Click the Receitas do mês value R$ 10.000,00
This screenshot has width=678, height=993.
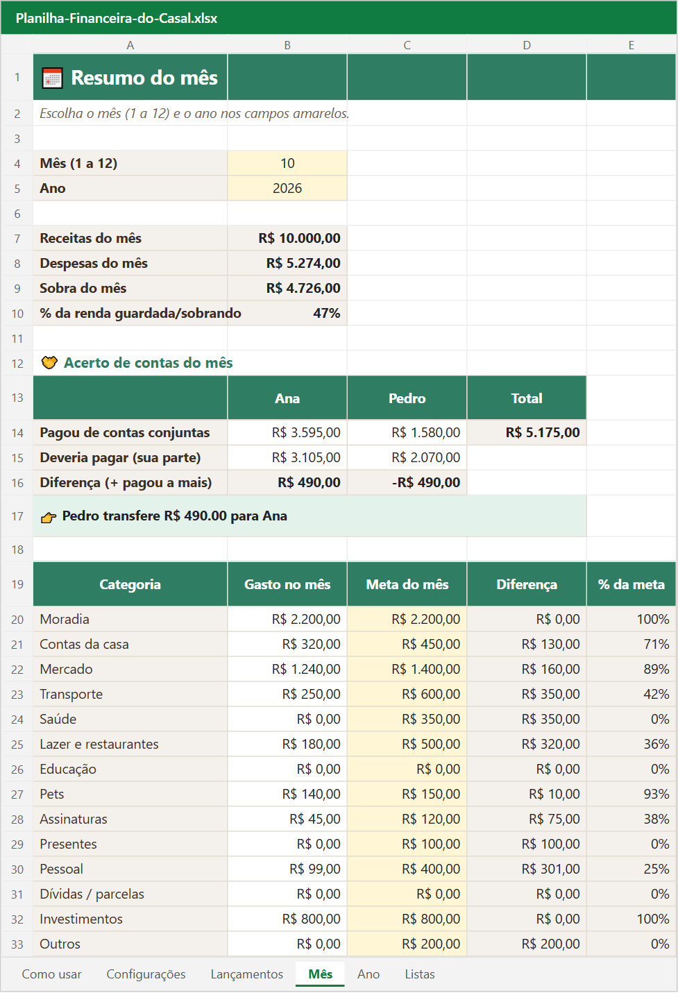point(287,238)
